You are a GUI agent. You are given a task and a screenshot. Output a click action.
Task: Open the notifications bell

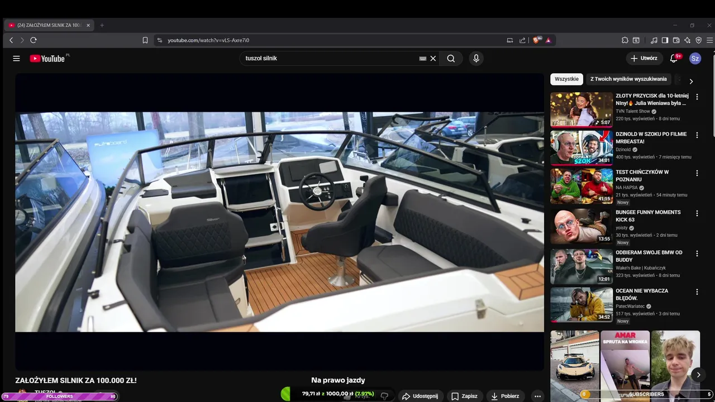674,58
